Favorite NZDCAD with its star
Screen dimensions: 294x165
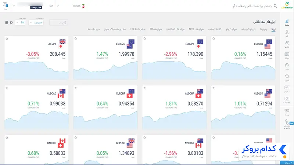pos(144,138)
